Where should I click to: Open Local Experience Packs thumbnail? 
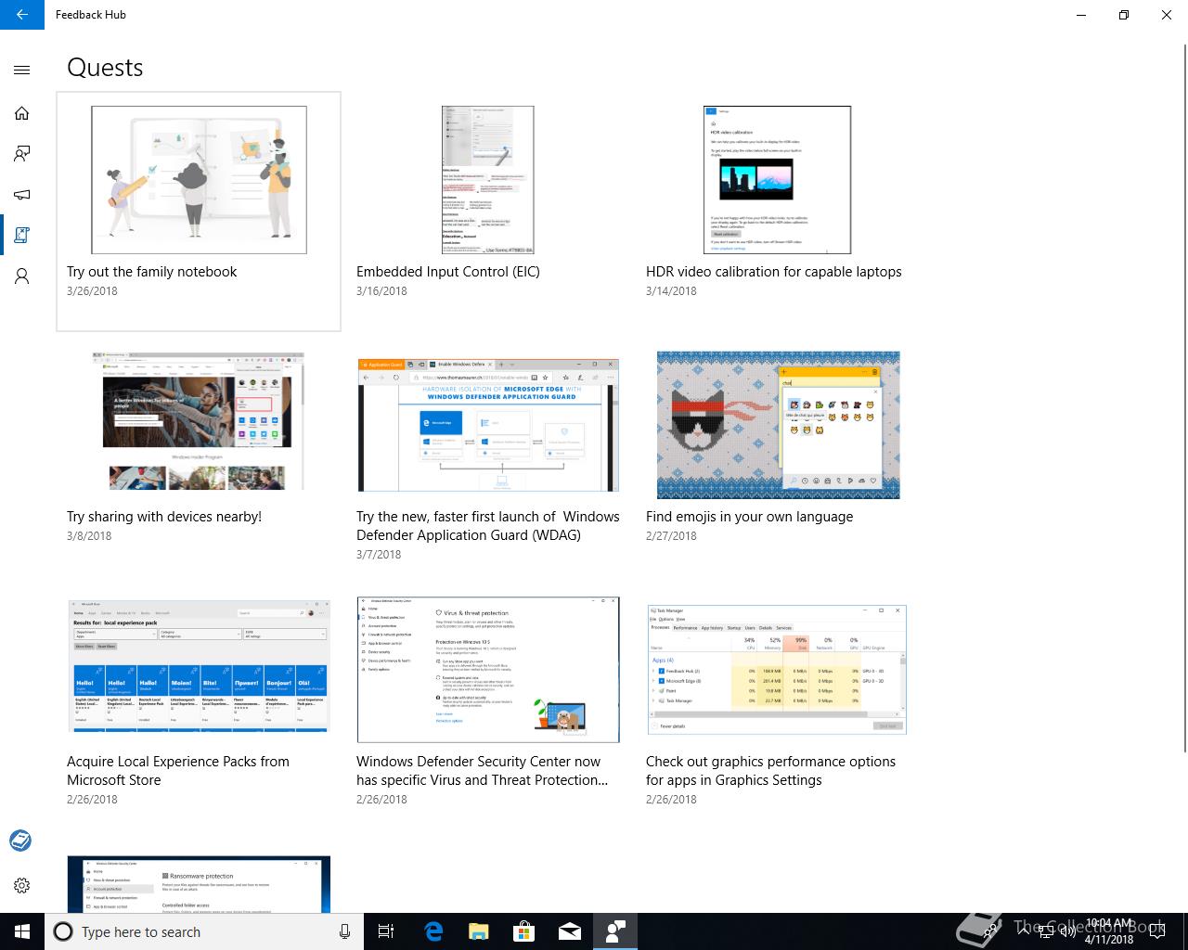(199, 666)
